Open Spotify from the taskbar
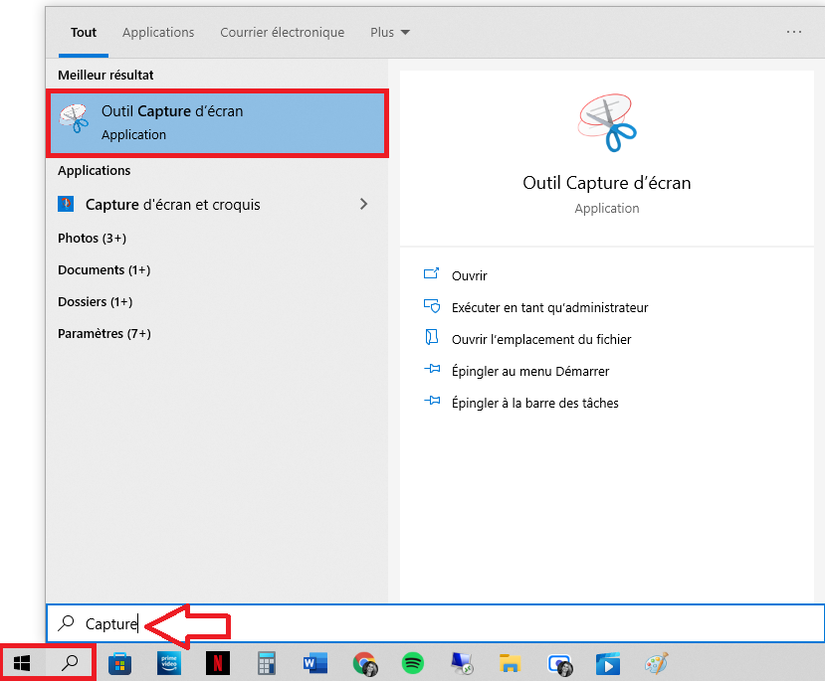 (x=412, y=663)
